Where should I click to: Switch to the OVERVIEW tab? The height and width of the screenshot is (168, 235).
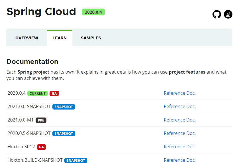[x=27, y=38]
